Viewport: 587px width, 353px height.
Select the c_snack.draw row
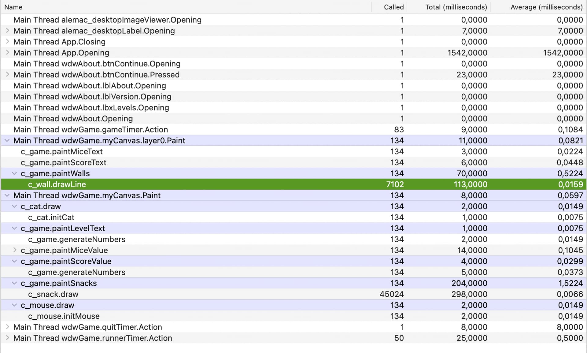click(x=293, y=294)
